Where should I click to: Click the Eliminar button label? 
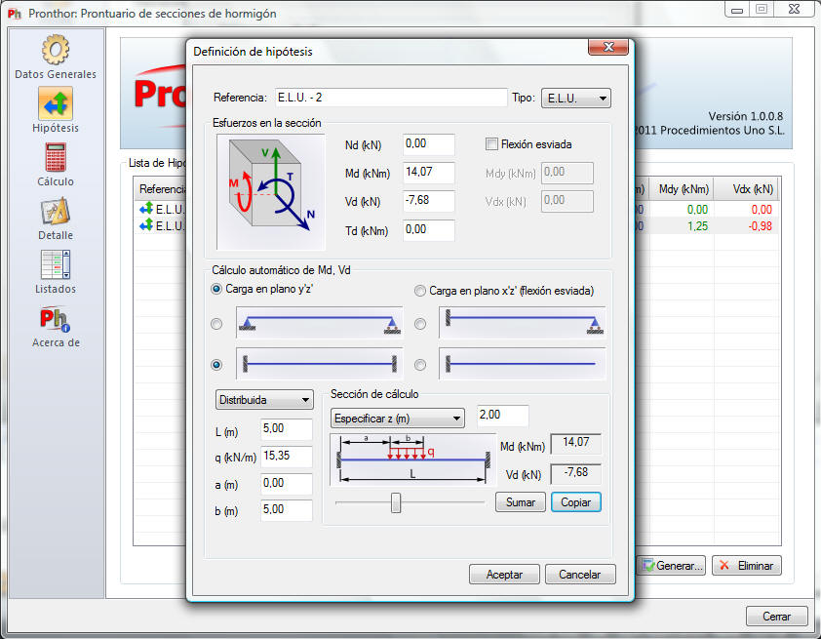pyautogui.click(x=755, y=566)
